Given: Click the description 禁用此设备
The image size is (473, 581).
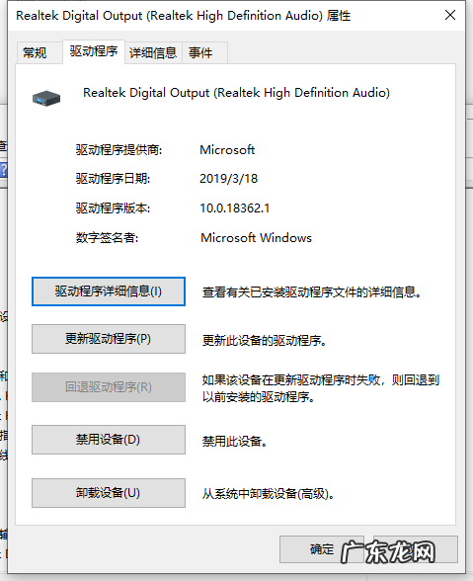Looking at the screenshot, I should pyautogui.click(x=234, y=442).
